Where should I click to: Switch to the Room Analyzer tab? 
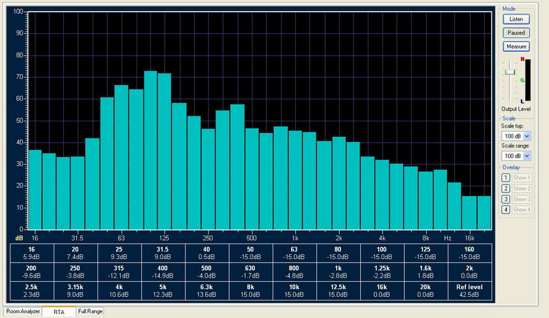click(x=23, y=311)
